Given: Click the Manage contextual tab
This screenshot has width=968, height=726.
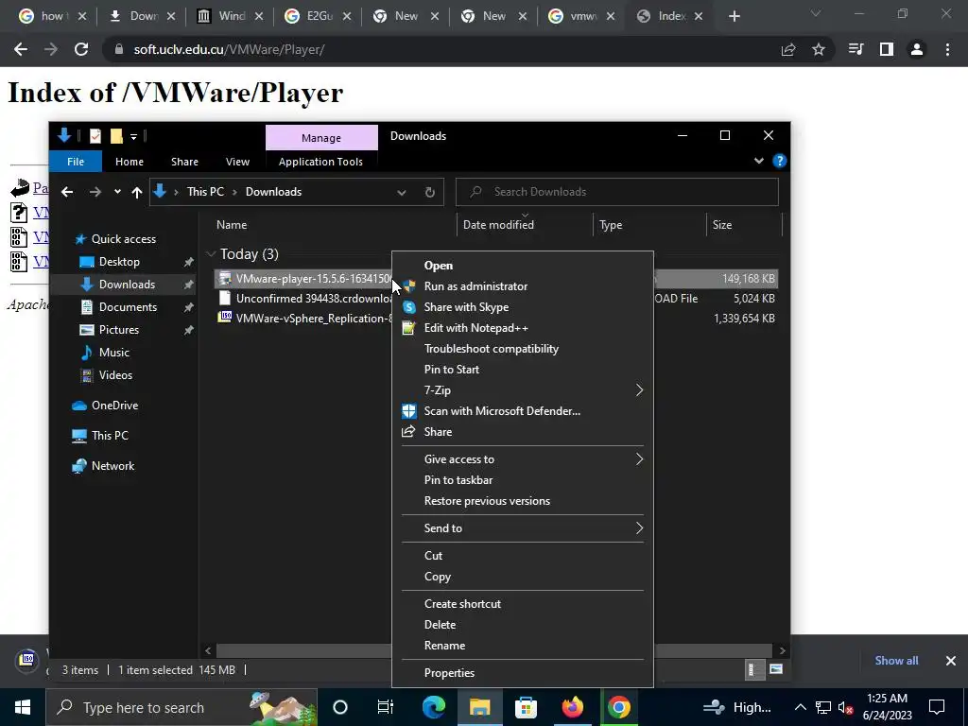Looking at the screenshot, I should pyautogui.click(x=321, y=138).
